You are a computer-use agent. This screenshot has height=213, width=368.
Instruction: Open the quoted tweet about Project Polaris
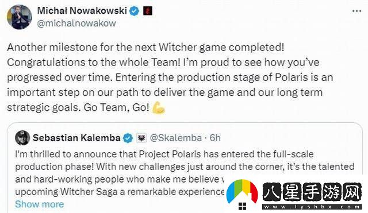tap(185, 168)
